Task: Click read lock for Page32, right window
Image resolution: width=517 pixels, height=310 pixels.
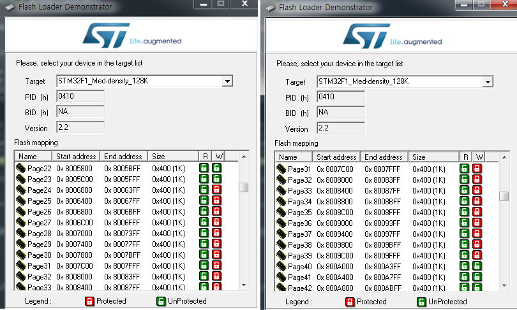Action: [465, 180]
